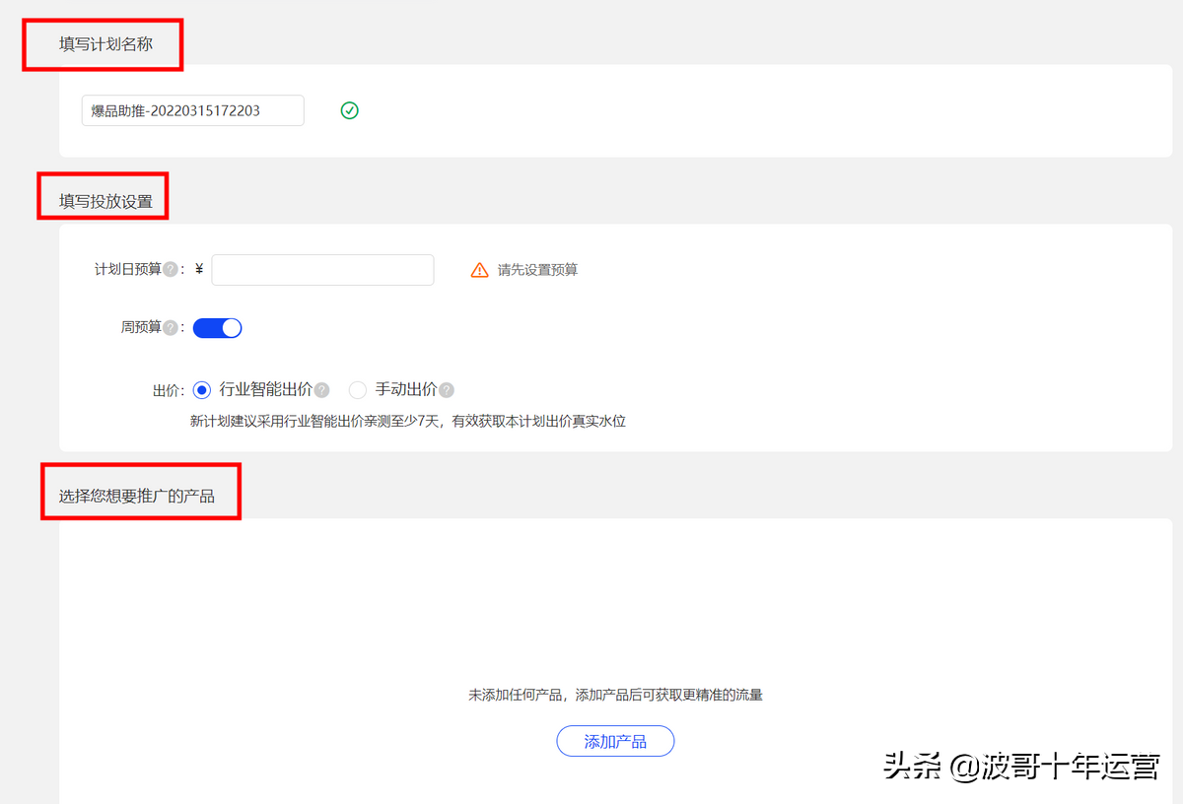Click the 请先设置预算 warning text
1183x804 pixels.
click(x=537, y=270)
